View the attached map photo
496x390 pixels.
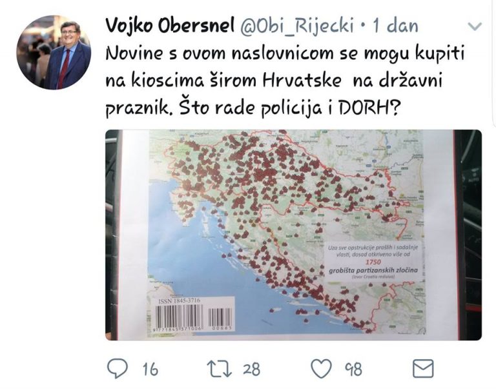(294, 235)
